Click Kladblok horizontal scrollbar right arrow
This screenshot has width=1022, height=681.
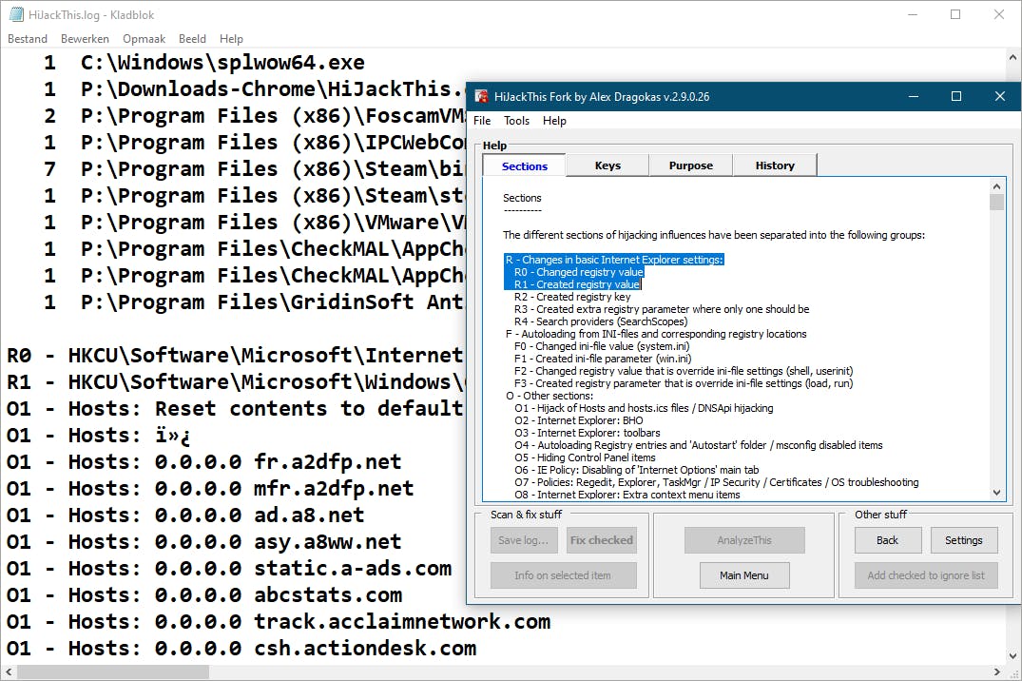pyautogui.click(x=997, y=671)
